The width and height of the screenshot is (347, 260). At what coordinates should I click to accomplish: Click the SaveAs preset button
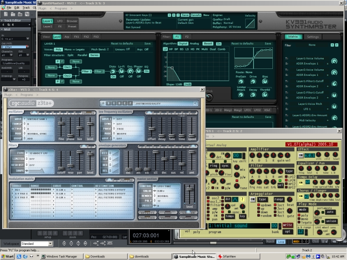(196, 15)
